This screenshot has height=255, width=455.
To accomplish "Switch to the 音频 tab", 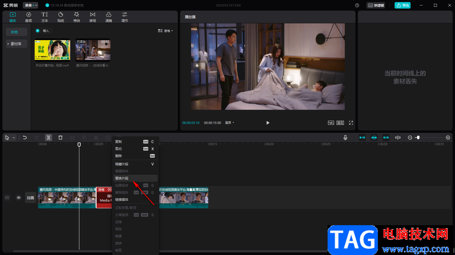I will (x=28, y=17).
